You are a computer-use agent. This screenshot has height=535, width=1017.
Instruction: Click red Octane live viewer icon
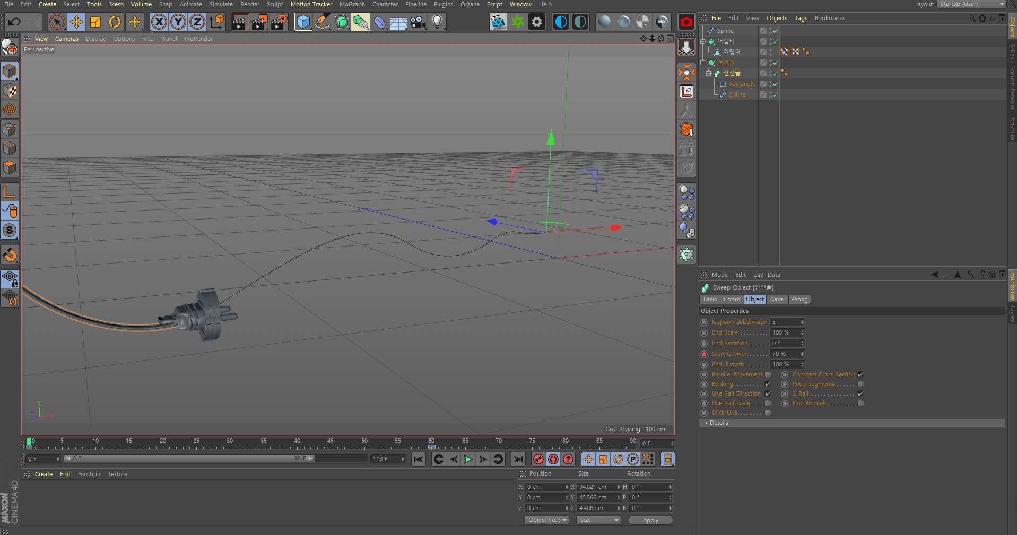[686, 22]
